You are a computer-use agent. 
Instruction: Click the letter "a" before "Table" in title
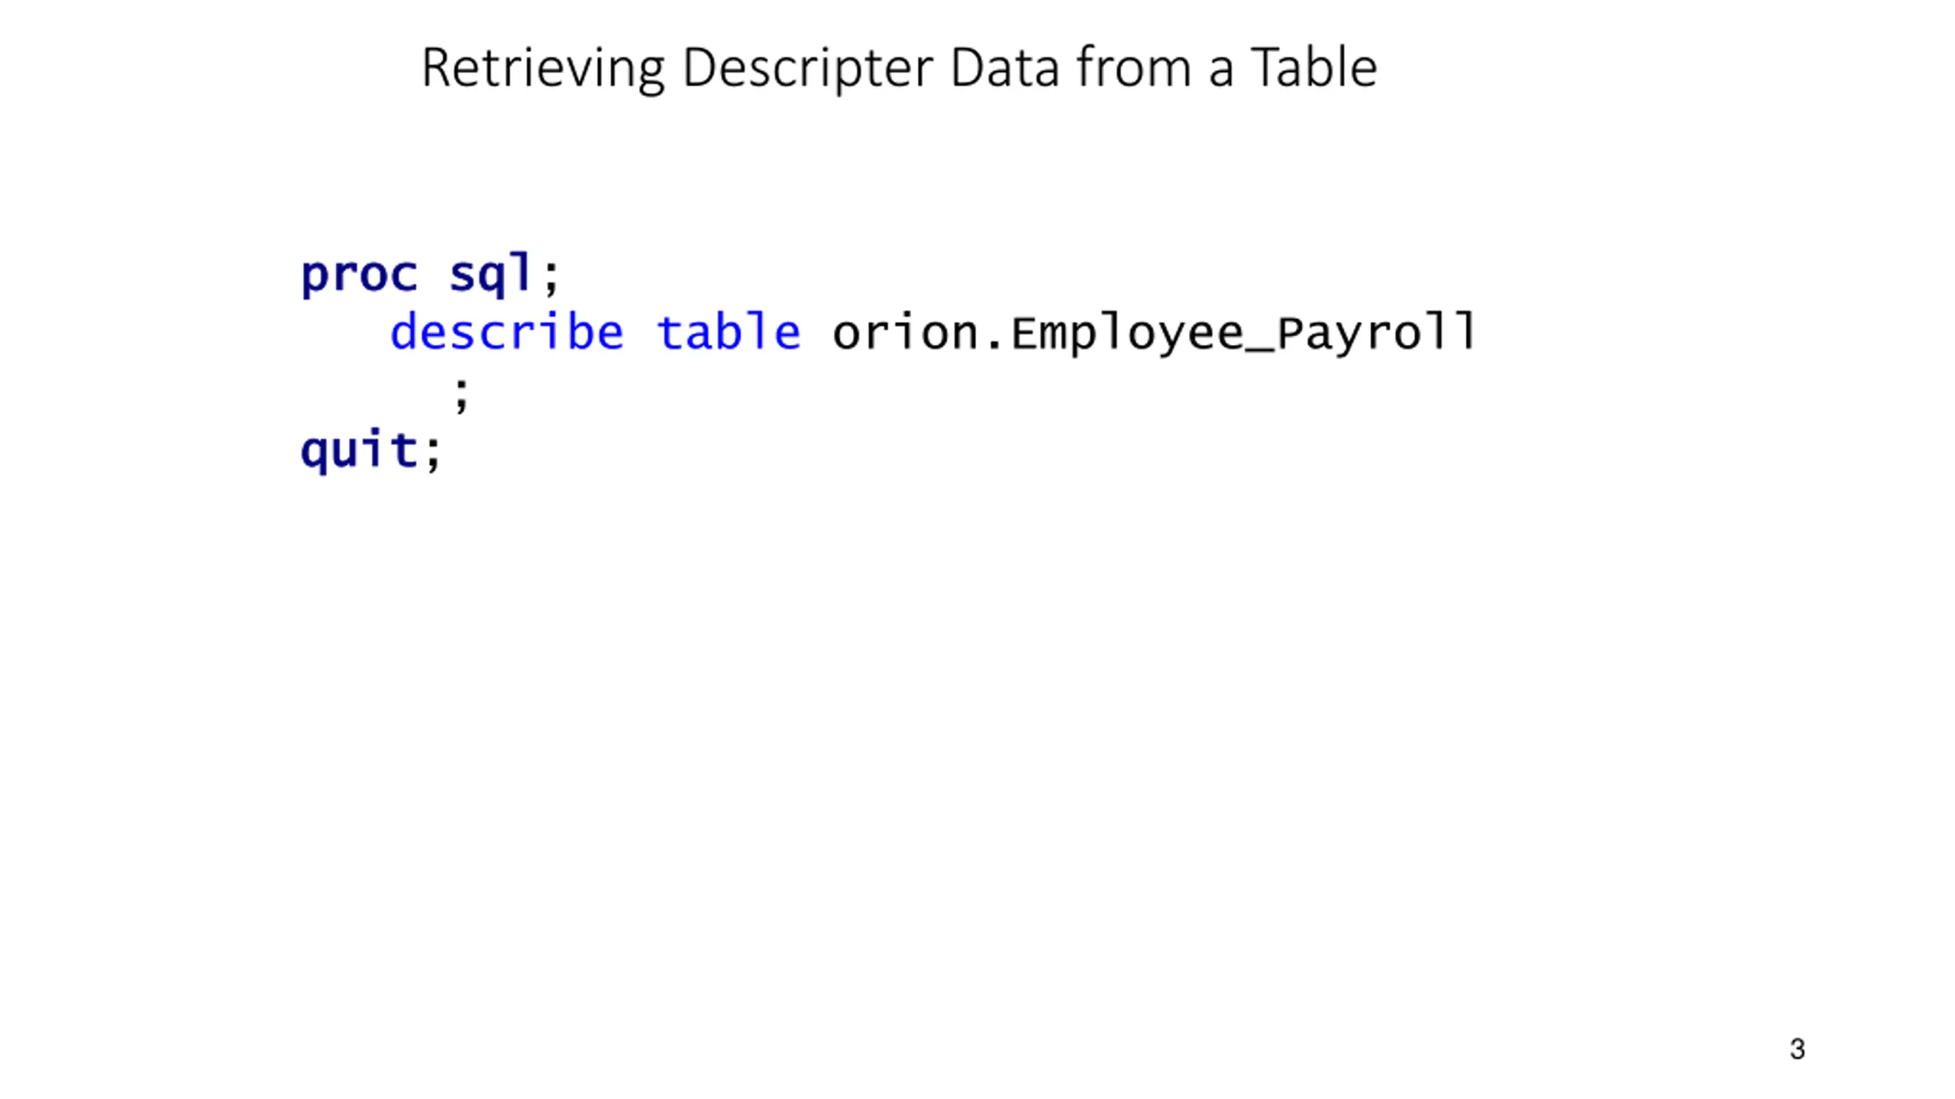pos(1220,73)
